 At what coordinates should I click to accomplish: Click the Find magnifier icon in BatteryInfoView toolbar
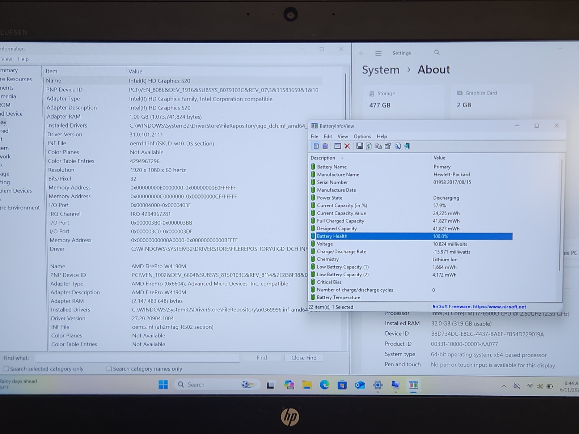click(397, 146)
